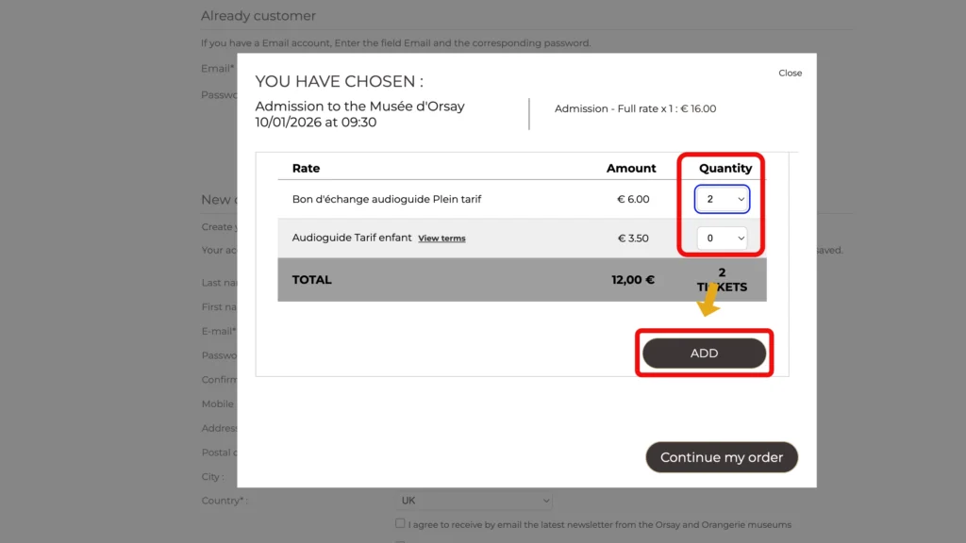Image resolution: width=966 pixels, height=543 pixels.
Task: Select the € 3.50 amount cell
Action: [633, 239]
